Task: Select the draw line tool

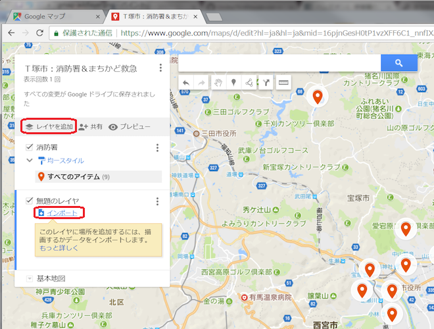Action: tap(249, 82)
